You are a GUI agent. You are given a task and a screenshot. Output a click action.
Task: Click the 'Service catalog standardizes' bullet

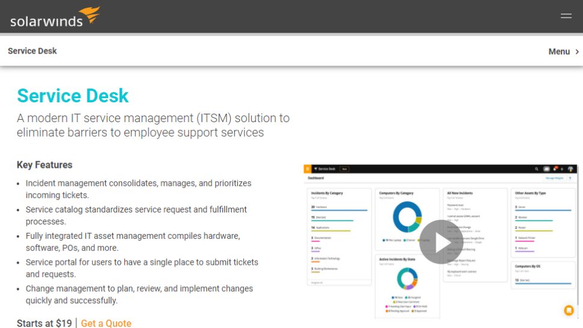[136, 215]
